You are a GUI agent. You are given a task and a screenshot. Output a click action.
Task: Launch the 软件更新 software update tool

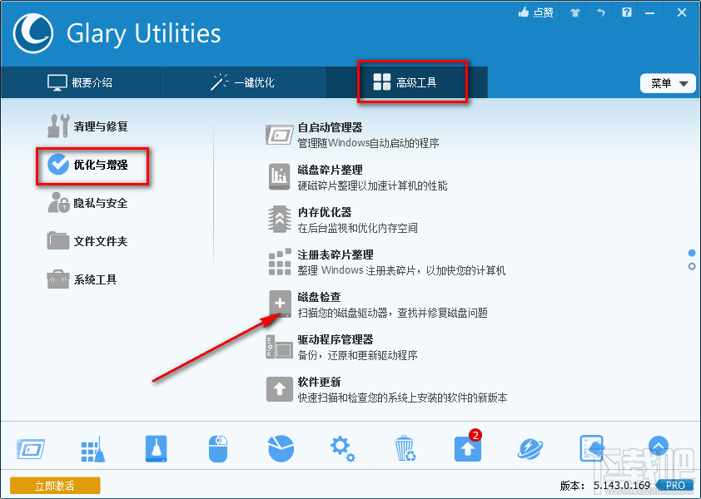[279, 386]
